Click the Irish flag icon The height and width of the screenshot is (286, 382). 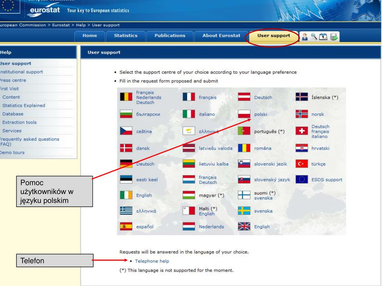point(126,195)
